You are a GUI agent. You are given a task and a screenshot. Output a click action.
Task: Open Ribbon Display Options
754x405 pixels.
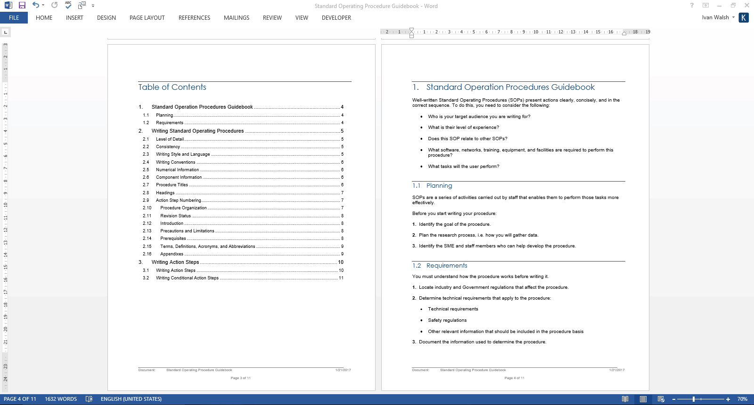click(705, 6)
